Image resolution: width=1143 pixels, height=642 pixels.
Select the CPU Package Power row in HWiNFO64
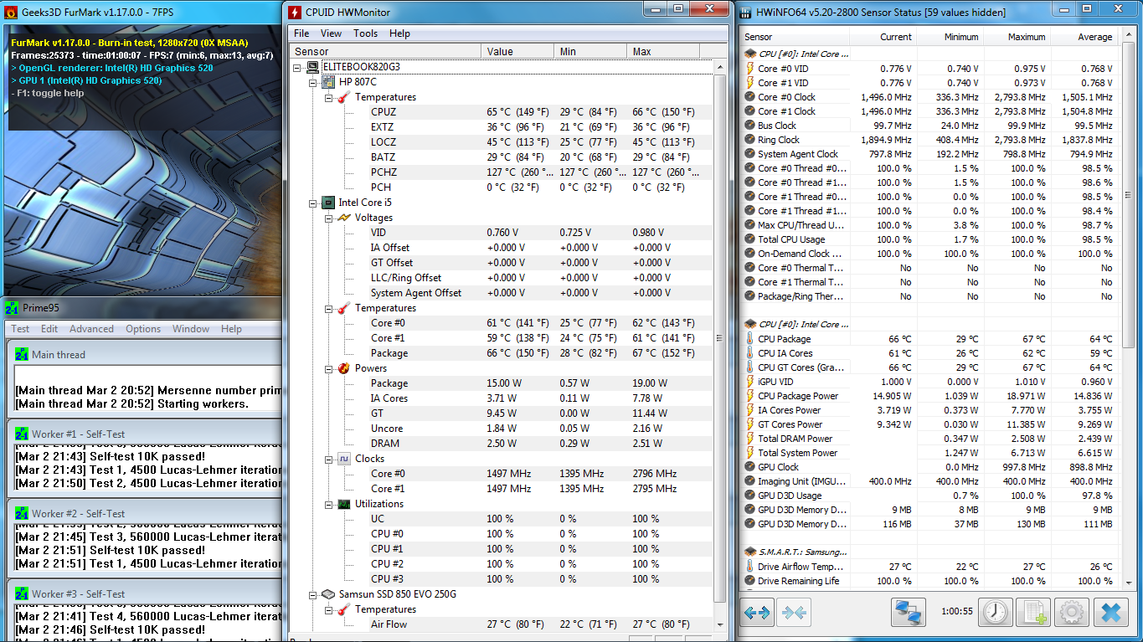coord(929,396)
